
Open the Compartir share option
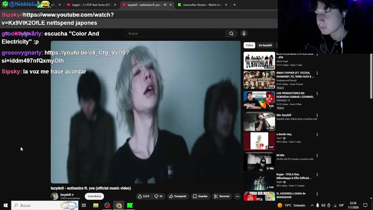click(x=178, y=196)
